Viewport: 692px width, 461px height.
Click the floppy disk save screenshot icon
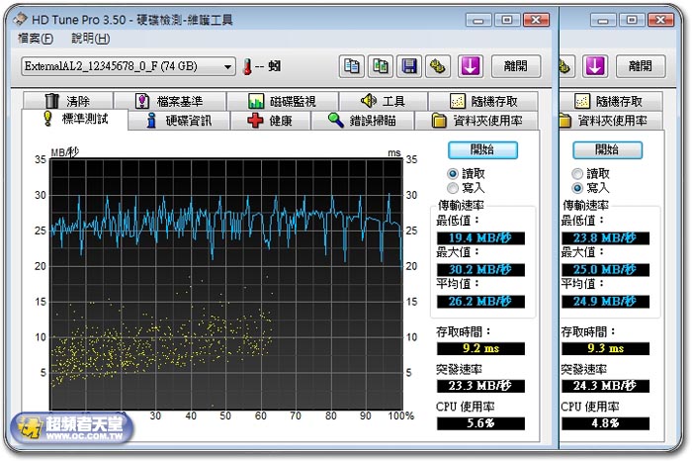(408, 66)
